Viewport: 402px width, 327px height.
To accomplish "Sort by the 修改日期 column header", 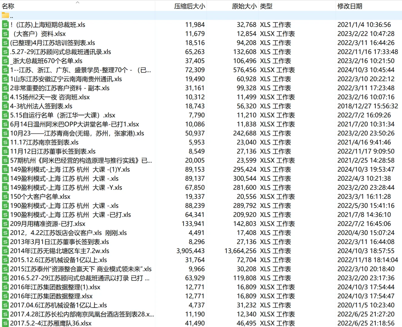I will tap(350, 6).
